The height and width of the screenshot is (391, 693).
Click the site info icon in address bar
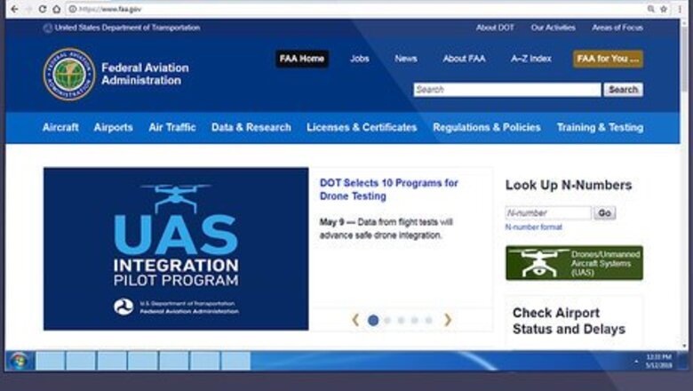tap(73, 9)
